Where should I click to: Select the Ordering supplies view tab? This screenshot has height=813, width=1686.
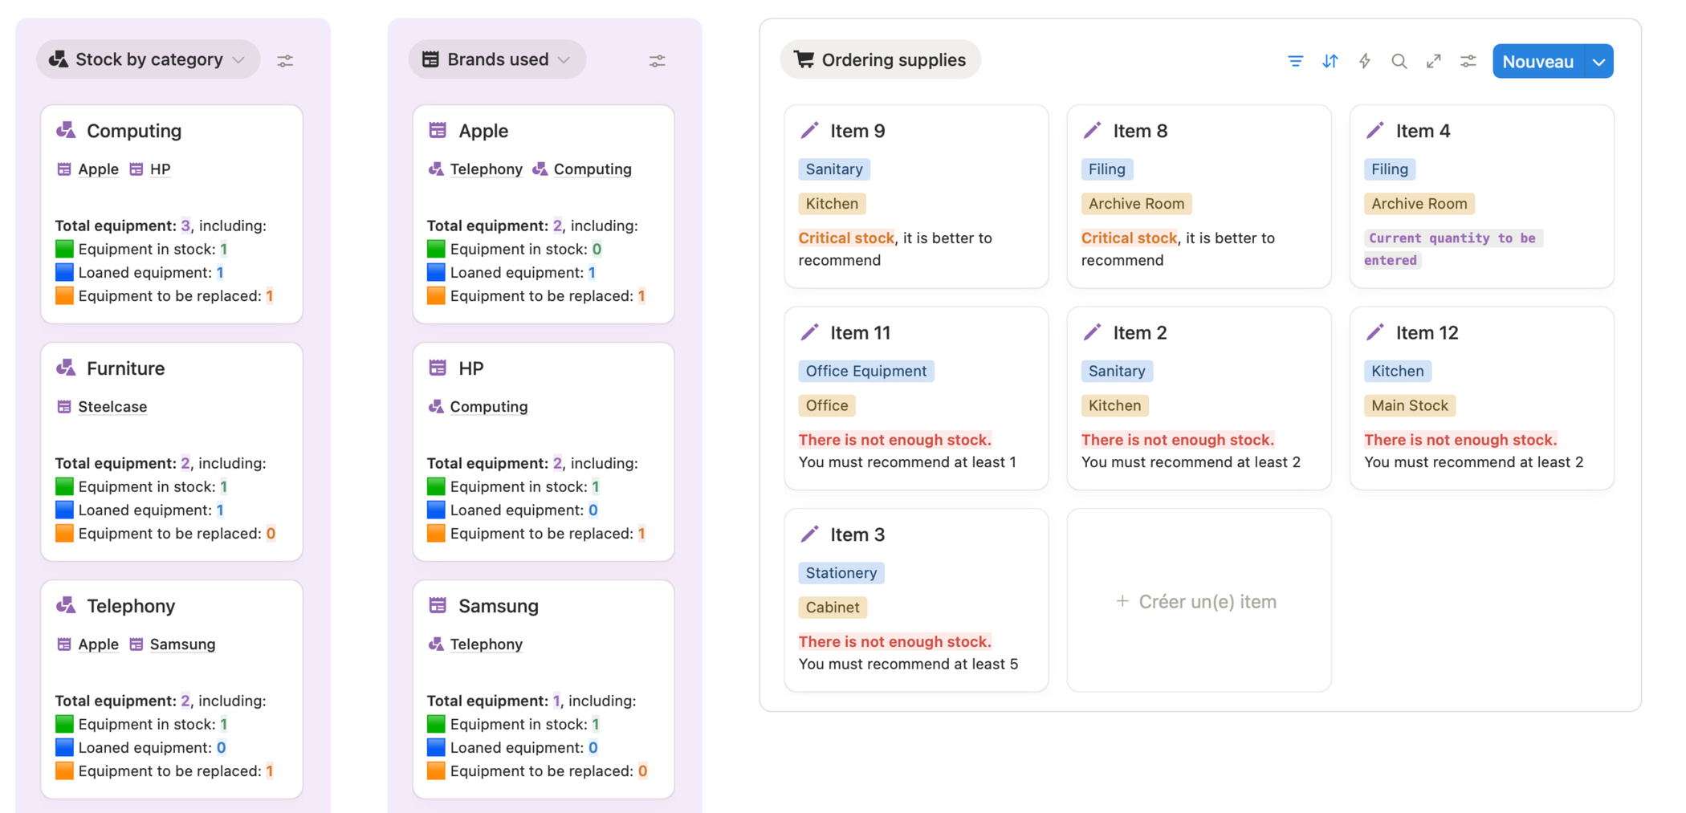click(880, 60)
